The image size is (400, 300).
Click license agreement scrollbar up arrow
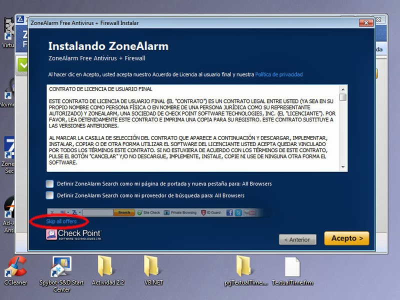click(x=343, y=89)
